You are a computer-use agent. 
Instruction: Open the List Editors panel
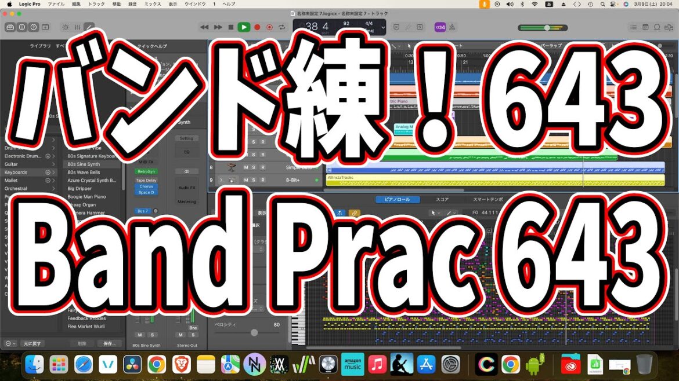(634, 27)
